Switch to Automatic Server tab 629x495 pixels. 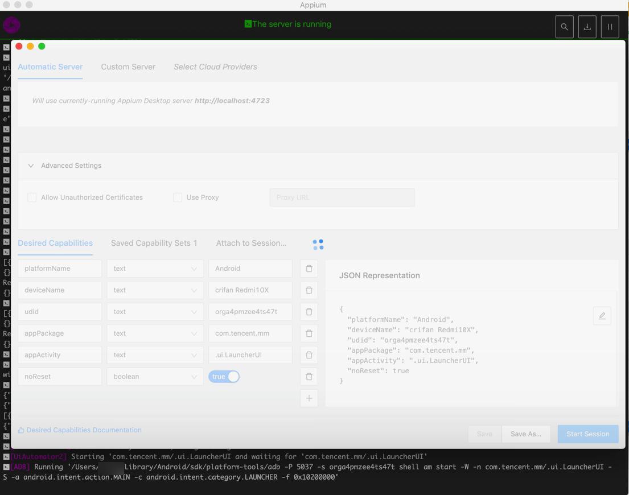[50, 67]
